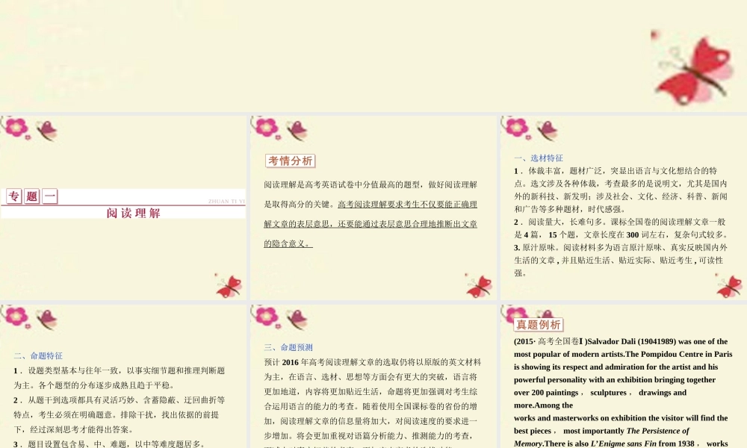Image resolution: width=747 pixels, height=448 pixels.
Task: Click the ZHUAN TI YI pinyin label
Action: [x=226, y=202]
